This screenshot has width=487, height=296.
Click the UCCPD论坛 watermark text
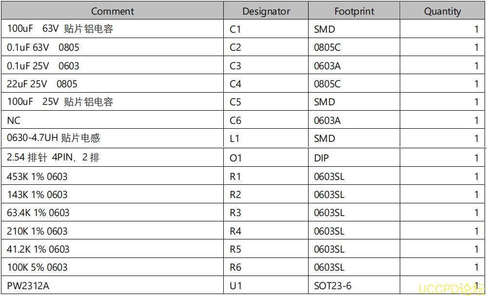click(451, 288)
